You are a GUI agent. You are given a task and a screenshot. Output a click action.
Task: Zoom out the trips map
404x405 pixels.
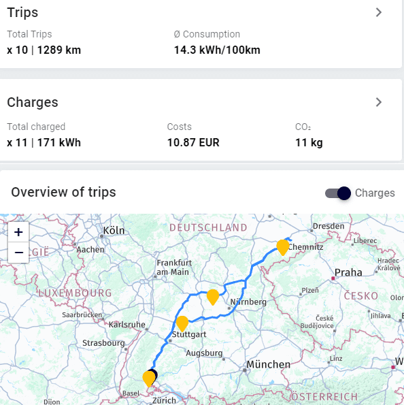pyautogui.click(x=18, y=253)
